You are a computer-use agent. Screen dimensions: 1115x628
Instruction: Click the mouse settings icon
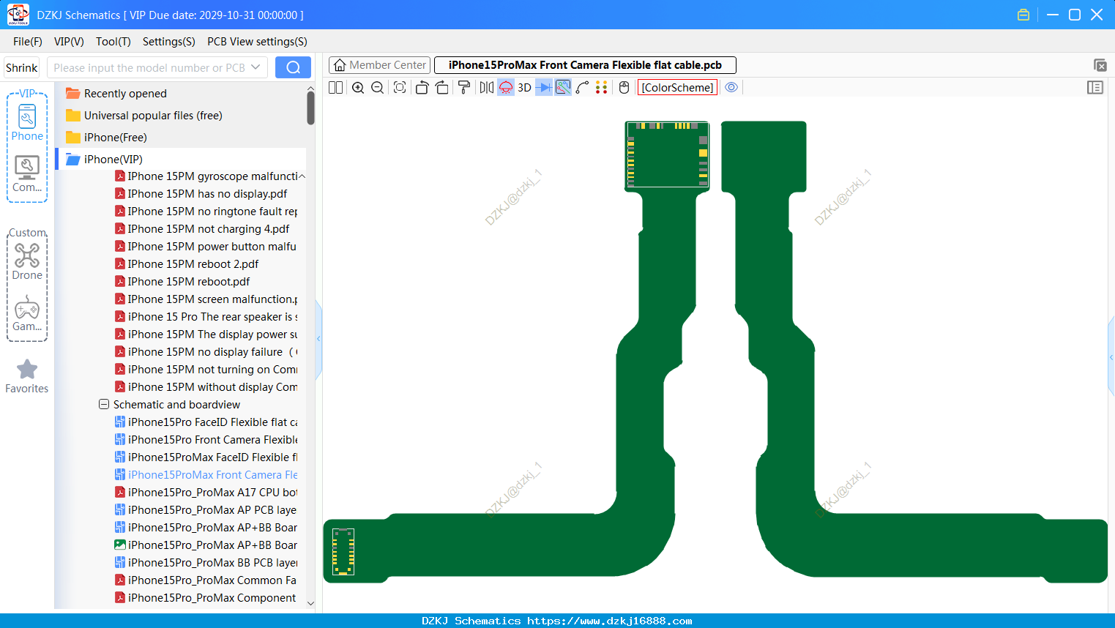tap(624, 88)
